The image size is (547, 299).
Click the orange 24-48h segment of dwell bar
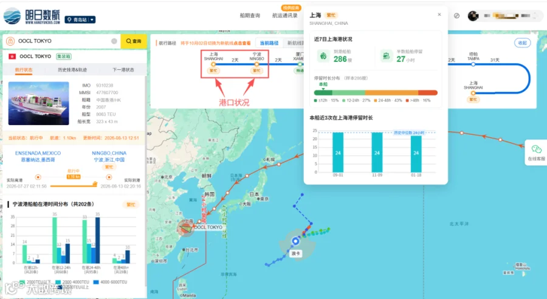coord(391,93)
